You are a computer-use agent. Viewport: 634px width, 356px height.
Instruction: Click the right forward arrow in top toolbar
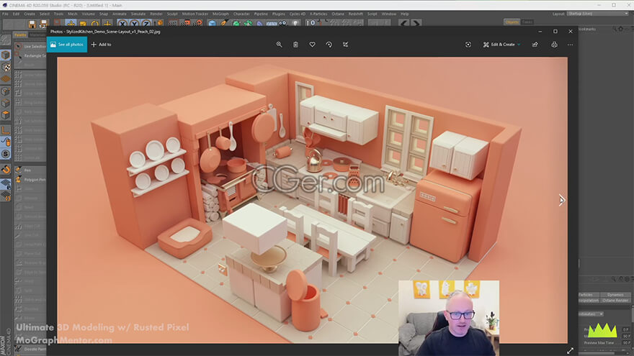[416, 24]
